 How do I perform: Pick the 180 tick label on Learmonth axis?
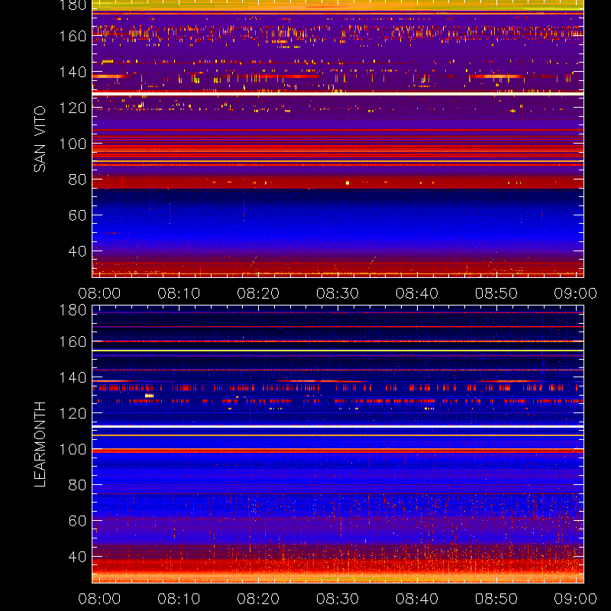click(73, 310)
